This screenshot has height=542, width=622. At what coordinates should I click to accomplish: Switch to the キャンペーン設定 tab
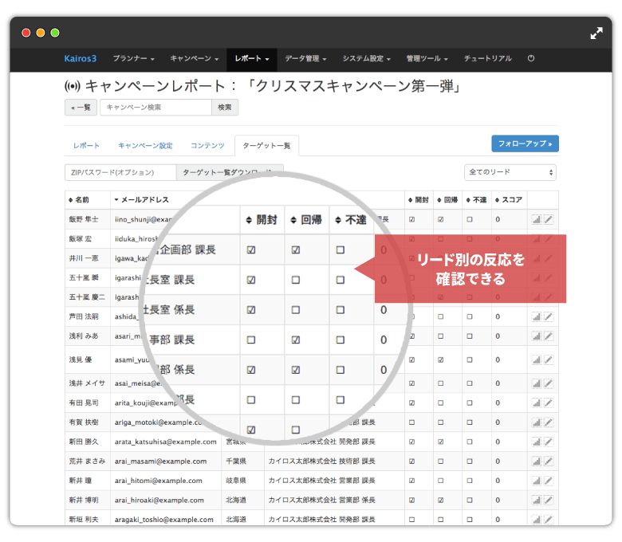[145, 146]
